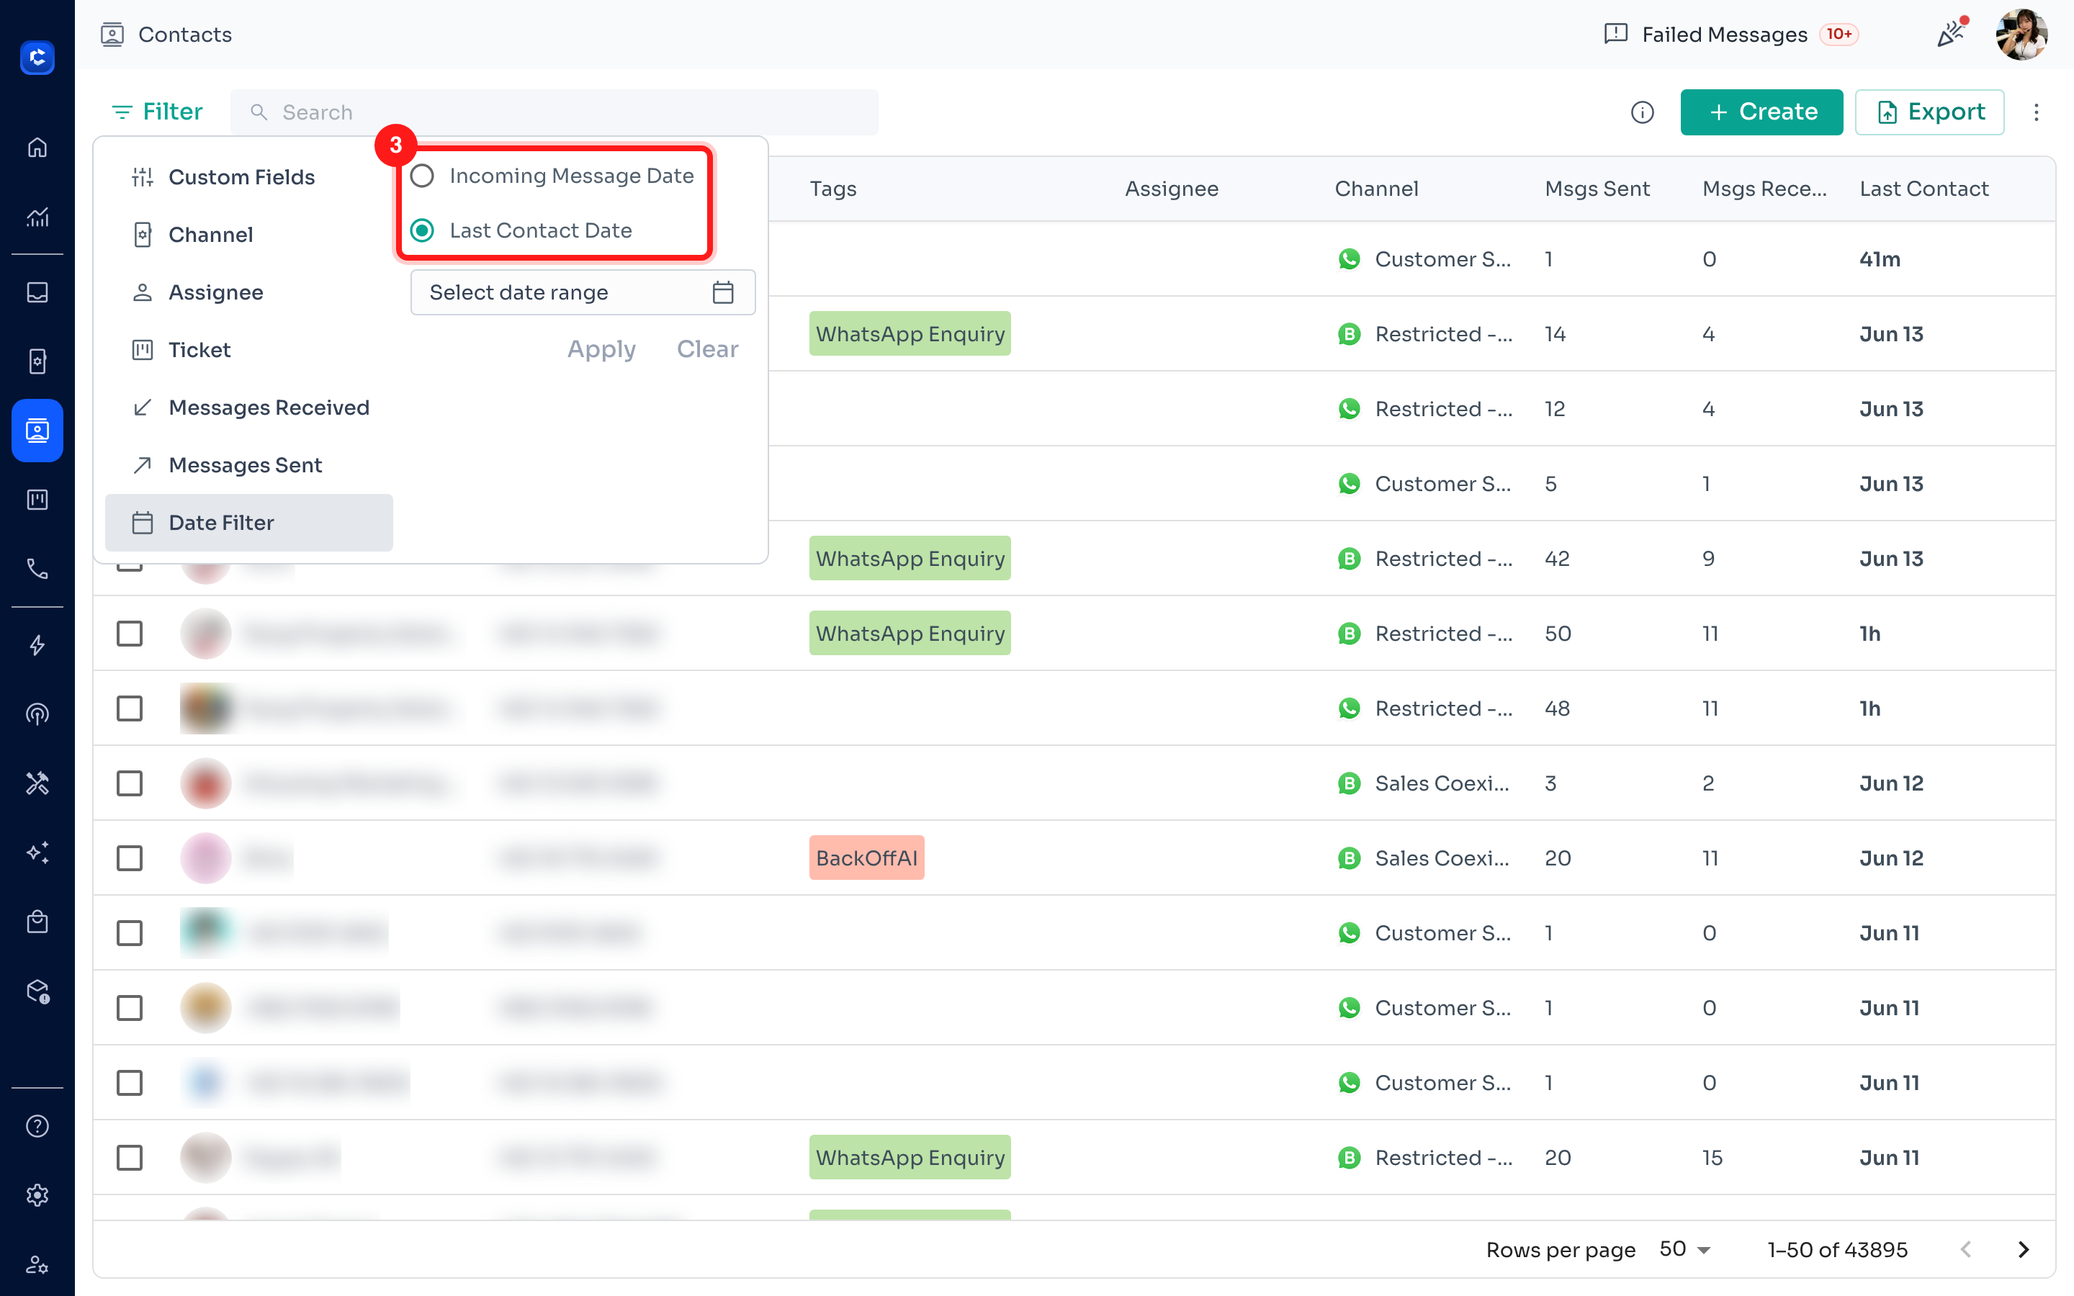This screenshot has width=2074, height=1296.
Task: Open the Inbox icon in the sidebar
Action: tap(37, 292)
